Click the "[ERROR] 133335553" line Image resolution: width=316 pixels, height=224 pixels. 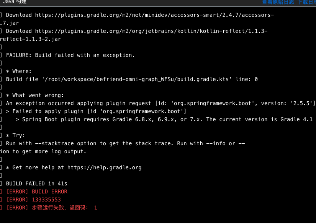(x=34, y=200)
